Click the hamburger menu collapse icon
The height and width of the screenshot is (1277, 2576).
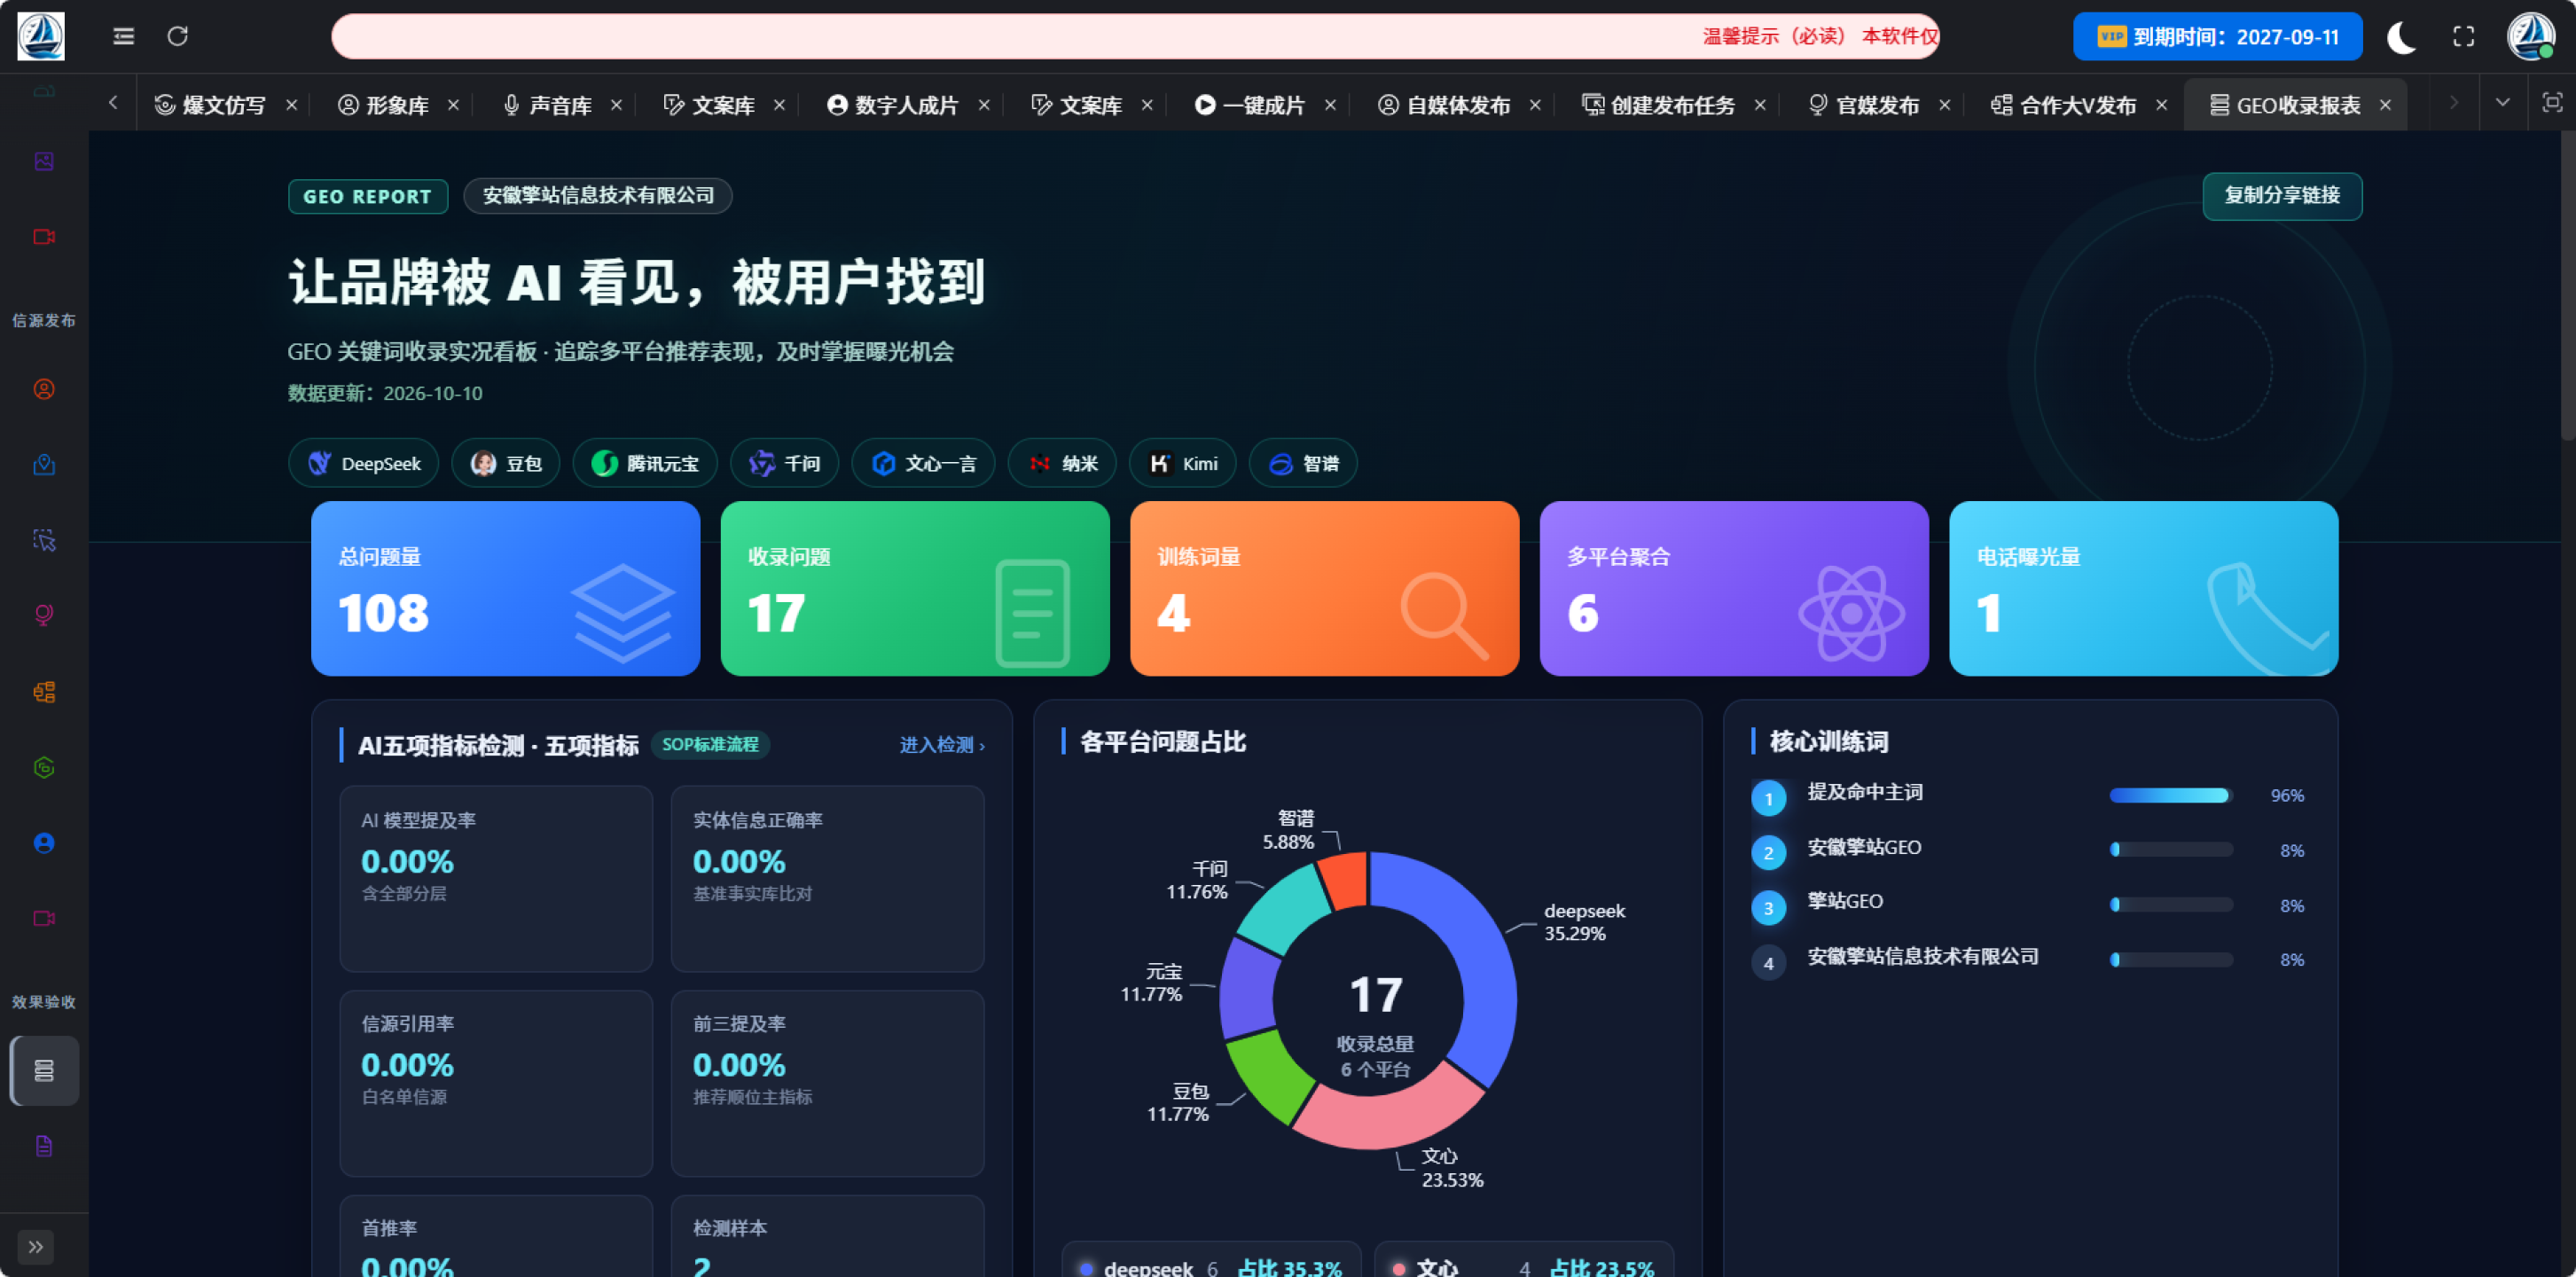(123, 37)
